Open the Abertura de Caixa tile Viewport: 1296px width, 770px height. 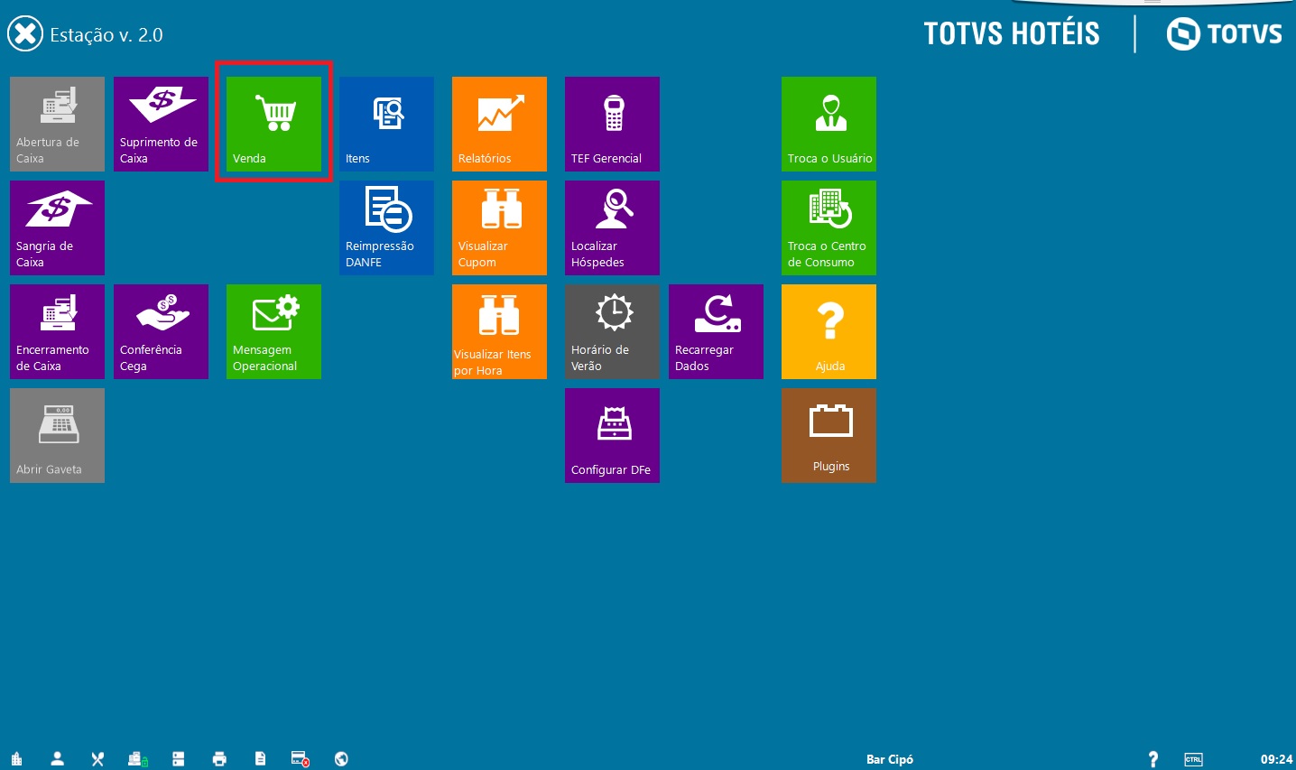[x=57, y=124]
